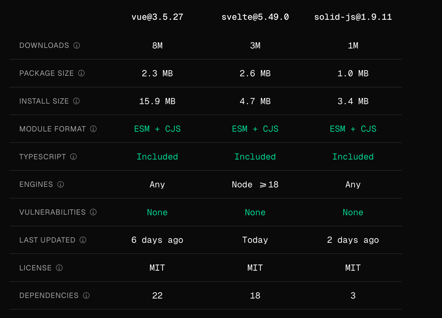Screen dimensions: 442x318
Task: Open the Vulnerabilities info icon
Action: click(93, 212)
